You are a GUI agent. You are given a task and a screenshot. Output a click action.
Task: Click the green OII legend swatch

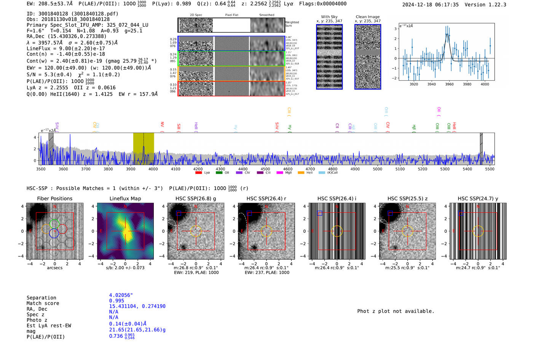click(219, 173)
